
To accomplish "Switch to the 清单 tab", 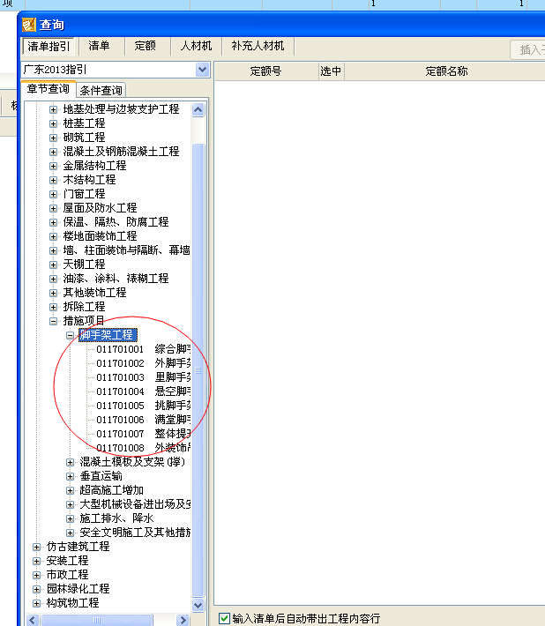I will [x=99, y=46].
